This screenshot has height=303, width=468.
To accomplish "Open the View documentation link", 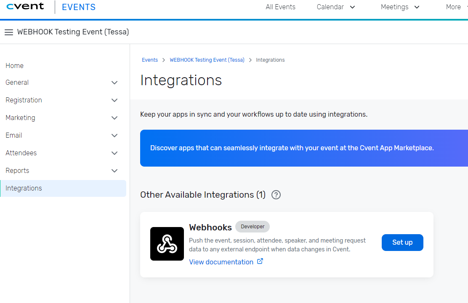I will (221, 262).
